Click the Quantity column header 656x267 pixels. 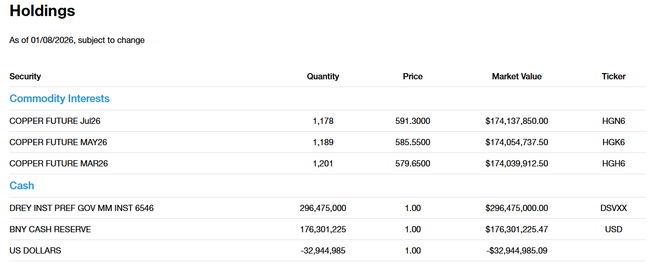[x=323, y=76]
